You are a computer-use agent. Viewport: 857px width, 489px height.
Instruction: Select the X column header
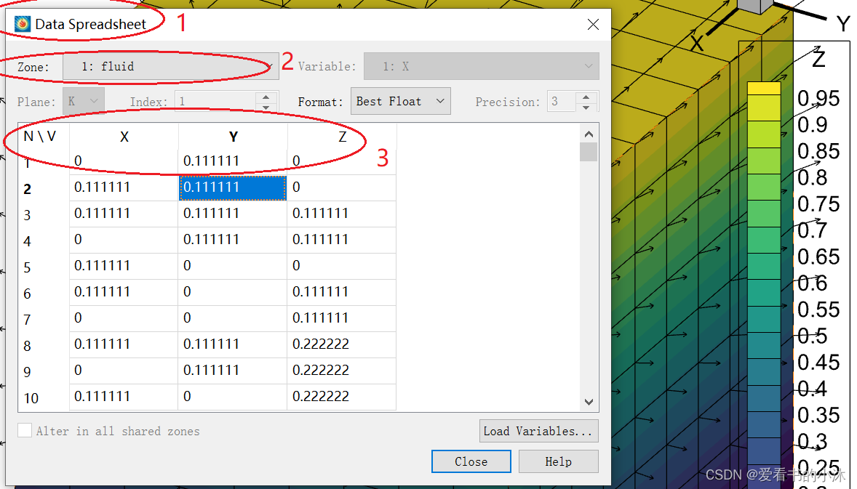click(124, 137)
